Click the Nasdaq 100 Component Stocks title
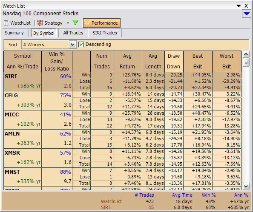Image resolution: width=253 pixels, height=212 pixels. [40, 14]
